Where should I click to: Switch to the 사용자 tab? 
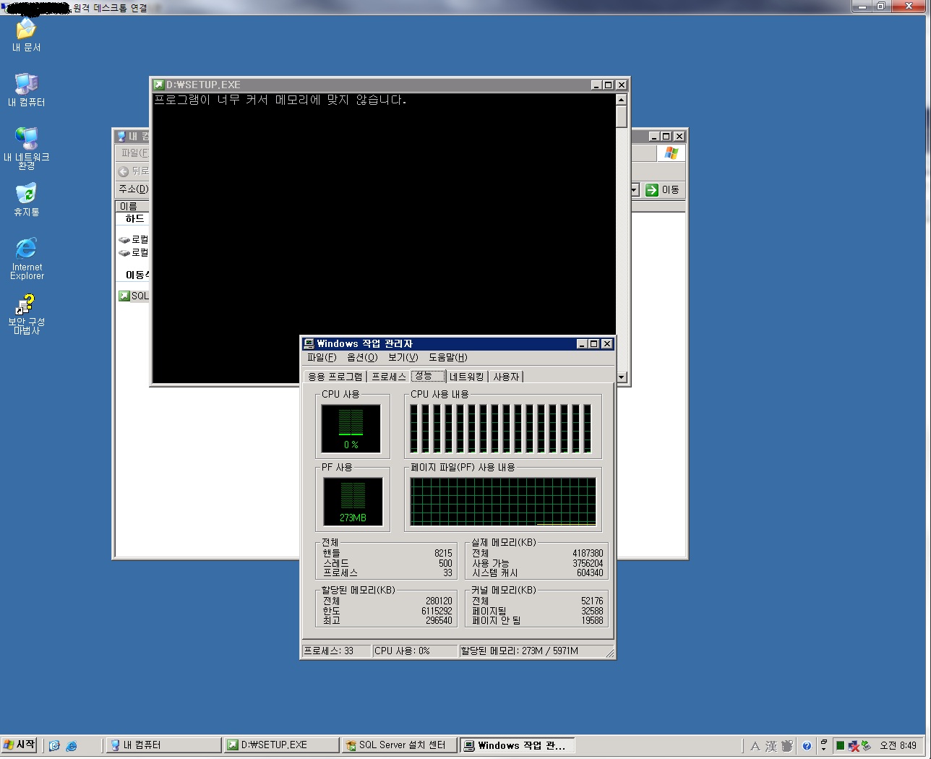point(506,377)
